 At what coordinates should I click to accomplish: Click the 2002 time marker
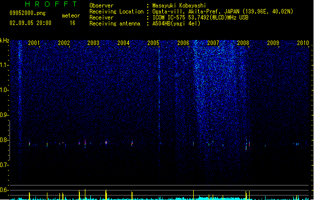pos(64,43)
